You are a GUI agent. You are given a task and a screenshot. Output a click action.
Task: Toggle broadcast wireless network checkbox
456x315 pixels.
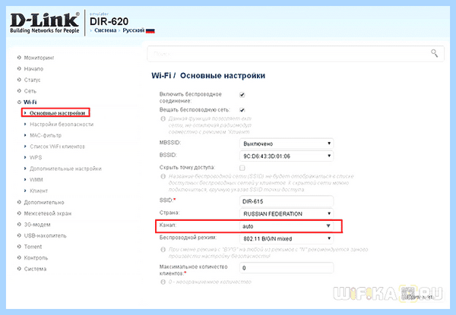point(242,110)
